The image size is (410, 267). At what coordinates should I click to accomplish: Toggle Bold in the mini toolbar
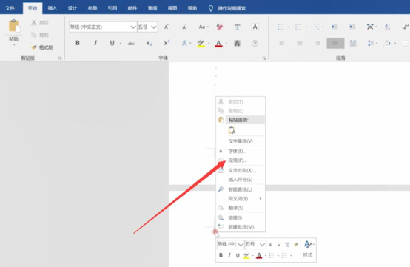[x=221, y=255]
